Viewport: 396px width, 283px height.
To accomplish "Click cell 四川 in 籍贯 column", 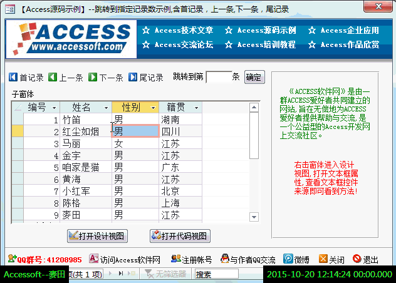I will (180, 131).
